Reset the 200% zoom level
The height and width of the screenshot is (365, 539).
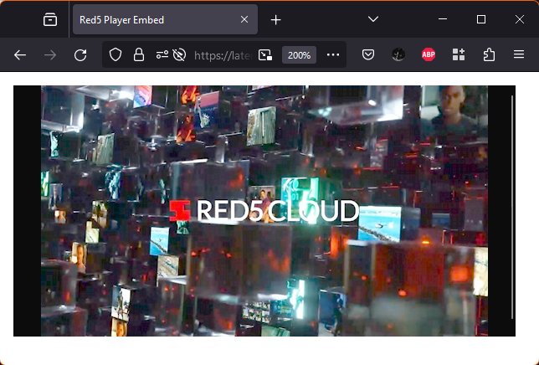click(x=299, y=55)
